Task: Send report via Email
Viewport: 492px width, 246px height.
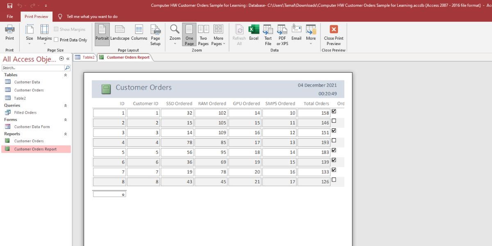Action: 296,33
